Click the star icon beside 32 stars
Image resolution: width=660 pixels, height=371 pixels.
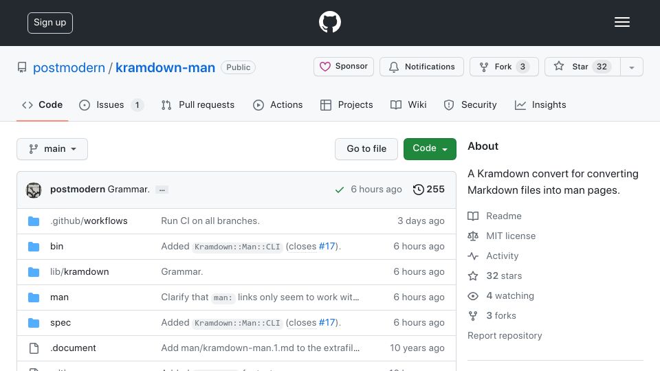click(473, 276)
